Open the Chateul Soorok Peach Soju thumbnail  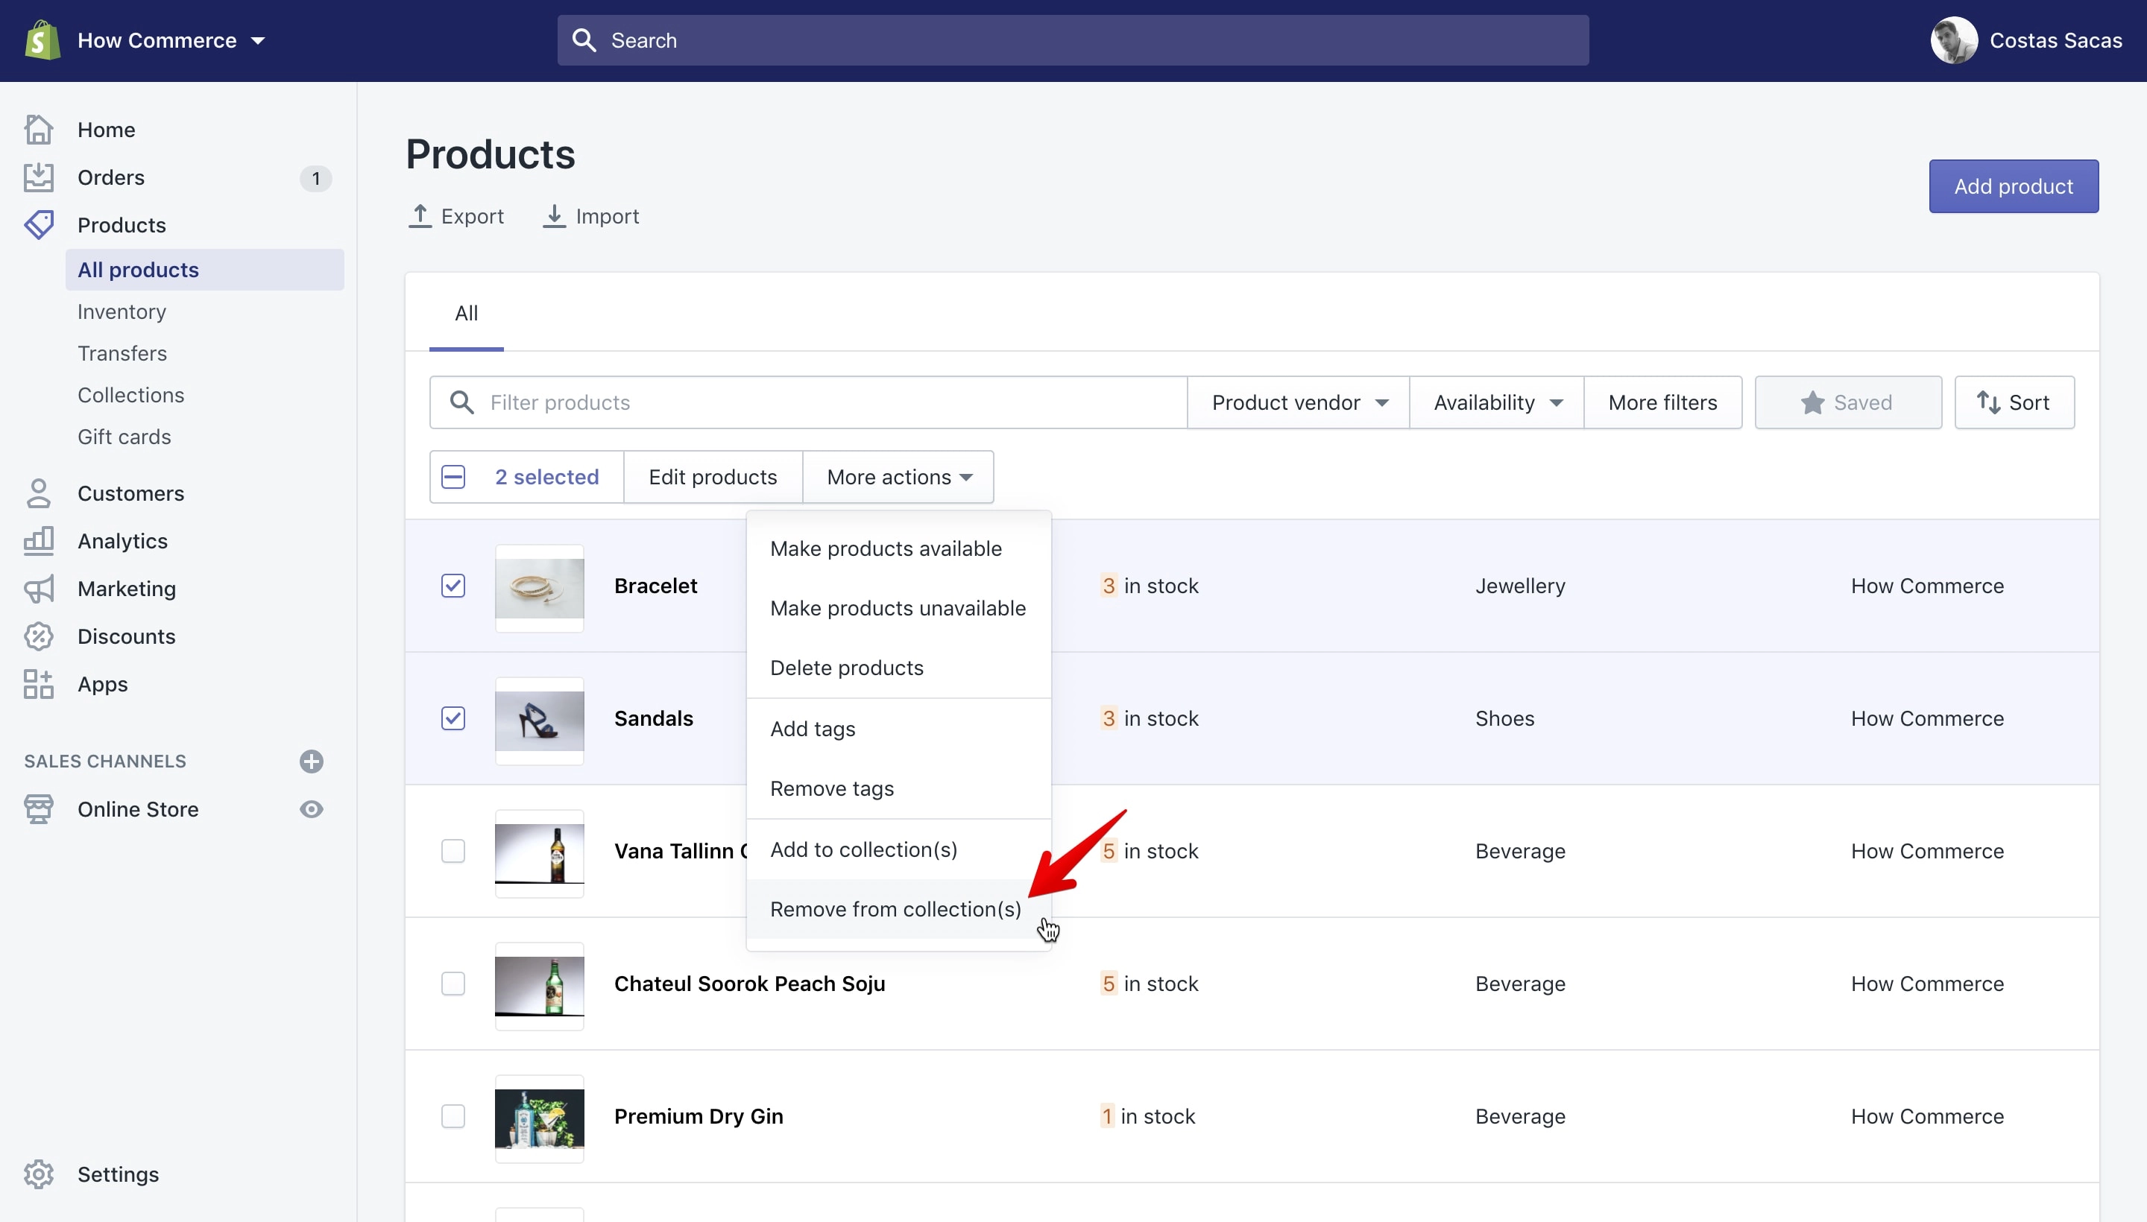click(540, 986)
